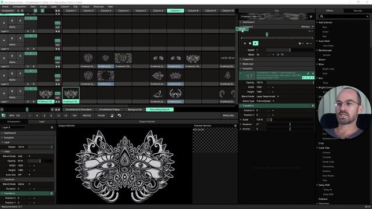This screenshot has height=209, width=372.
Task: Toggle solo S on Layer 2
Action: click(x=20, y=74)
